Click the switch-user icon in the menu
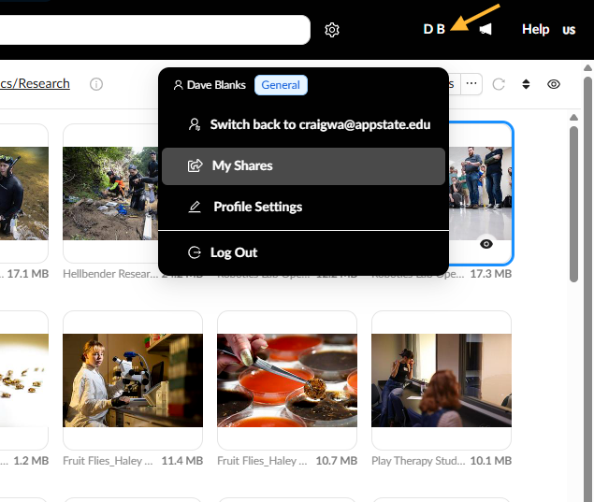Viewport: 594px width, 502px height. click(195, 124)
